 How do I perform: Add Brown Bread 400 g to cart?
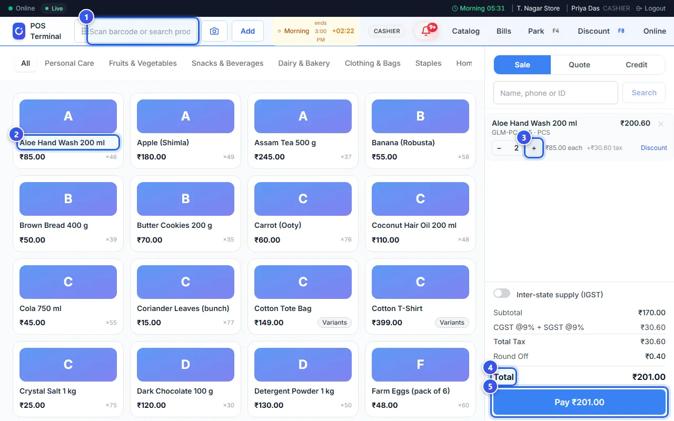pos(68,214)
